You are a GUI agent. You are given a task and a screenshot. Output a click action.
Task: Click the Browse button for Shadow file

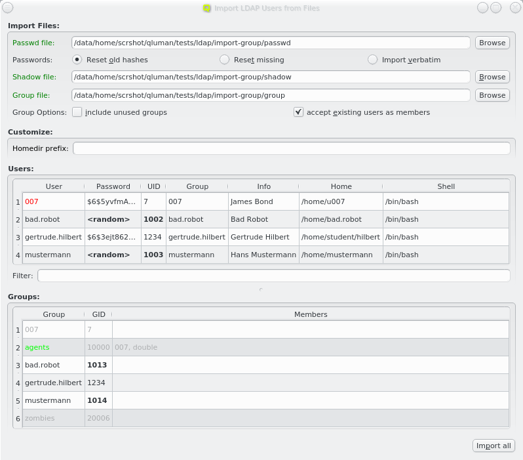tap(492, 77)
